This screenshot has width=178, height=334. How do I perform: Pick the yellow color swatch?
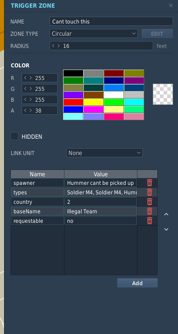point(93,102)
